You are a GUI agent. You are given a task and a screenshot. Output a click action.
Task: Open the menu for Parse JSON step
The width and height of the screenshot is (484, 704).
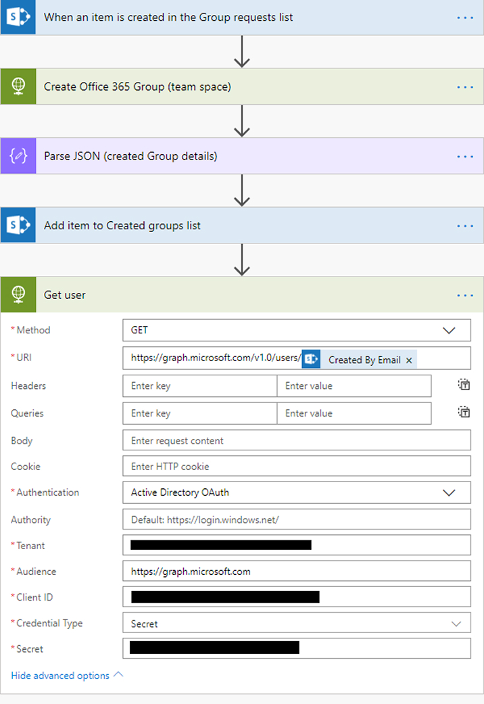pyautogui.click(x=465, y=156)
